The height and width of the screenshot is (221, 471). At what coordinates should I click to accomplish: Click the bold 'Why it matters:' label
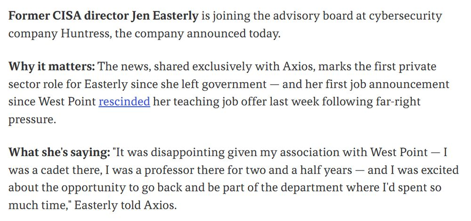[x=52, y=67]
